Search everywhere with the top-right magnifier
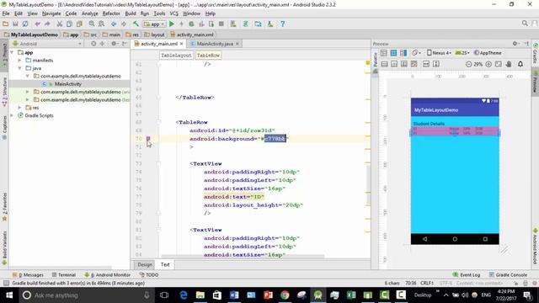 pos(525,24)
